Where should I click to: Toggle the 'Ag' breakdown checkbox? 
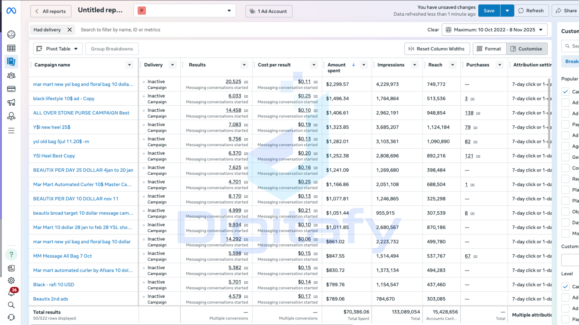[x=565, y=146]
